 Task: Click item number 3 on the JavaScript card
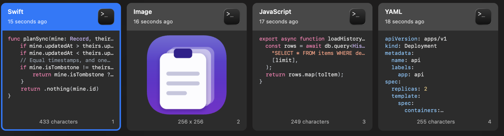364,122
